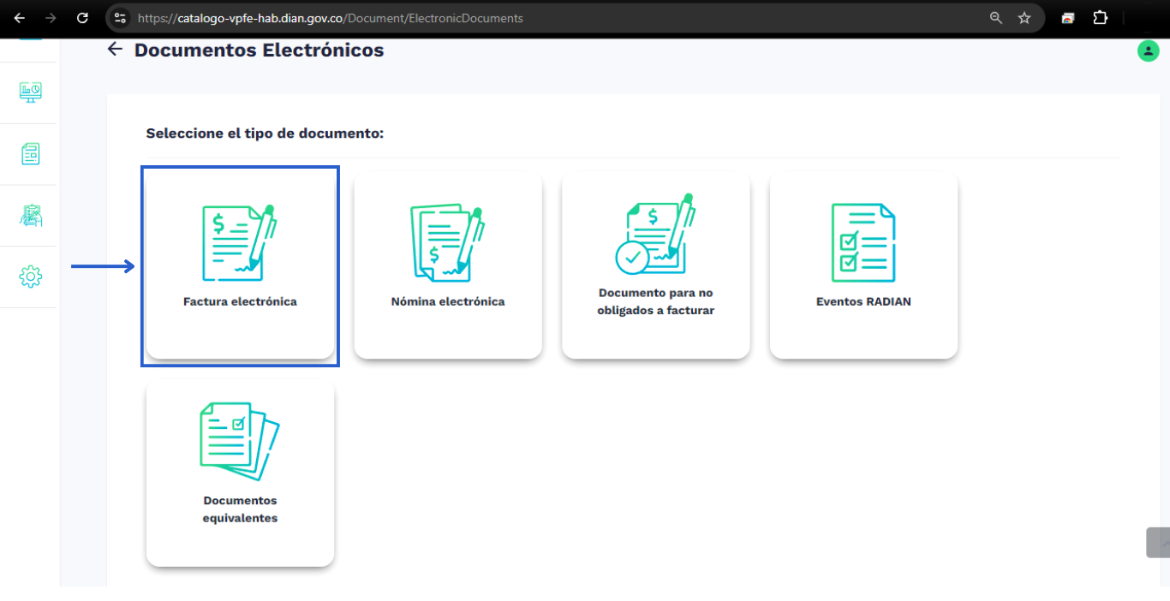Viewport: 1170px width, 601px height.
Task: Select the Nómina electrónica document type
Action: (x=447, y=265)
